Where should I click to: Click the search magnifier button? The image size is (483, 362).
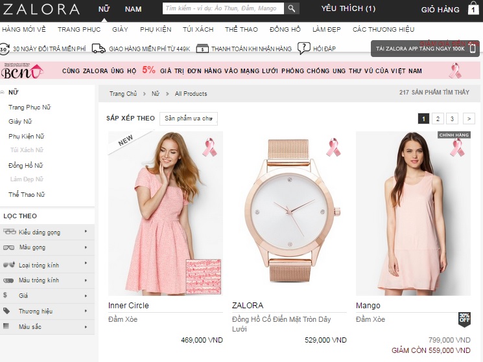[292, 8]
